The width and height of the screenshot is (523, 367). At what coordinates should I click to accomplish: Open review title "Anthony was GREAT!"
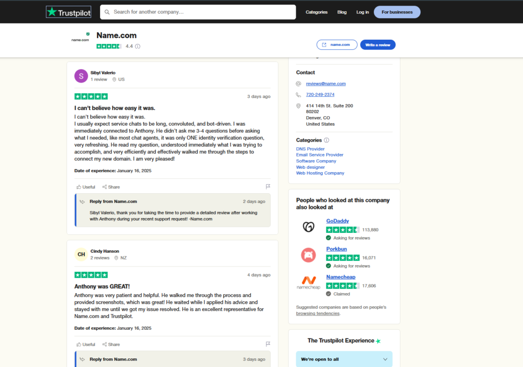[x=102, y=286]
